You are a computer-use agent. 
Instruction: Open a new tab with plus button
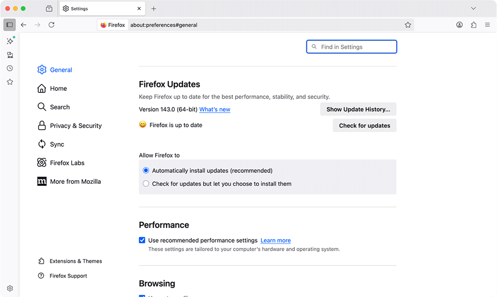point(154,8)
